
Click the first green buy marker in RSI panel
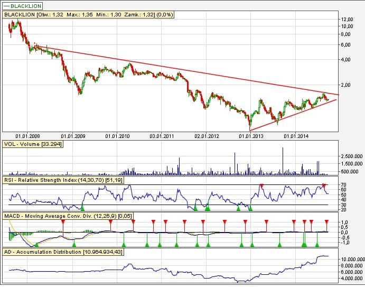82,209
